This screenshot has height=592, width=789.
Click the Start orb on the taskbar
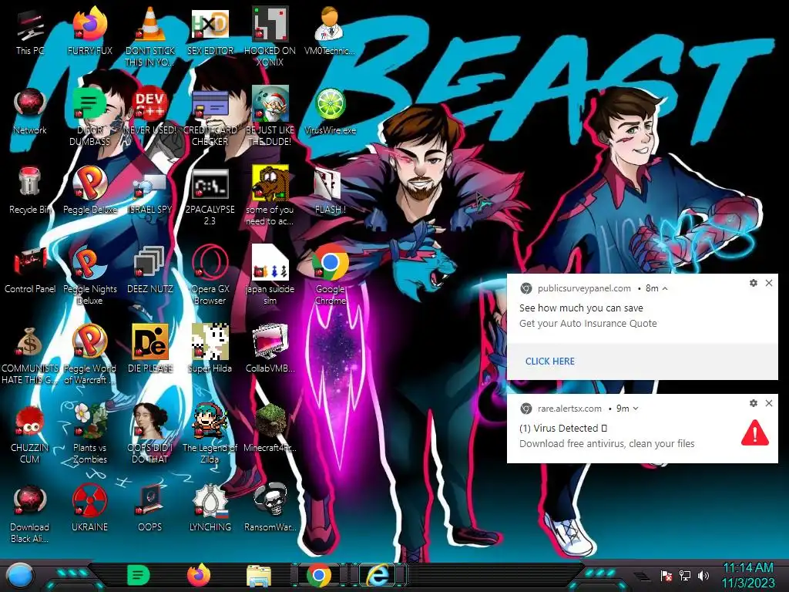[x=19, y=577]
